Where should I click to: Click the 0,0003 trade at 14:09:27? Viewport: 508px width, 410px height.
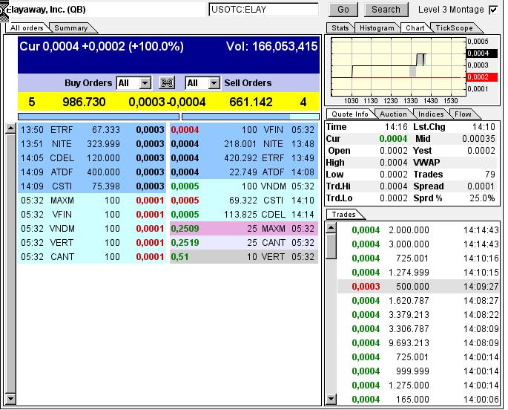[x=418, y=287]
